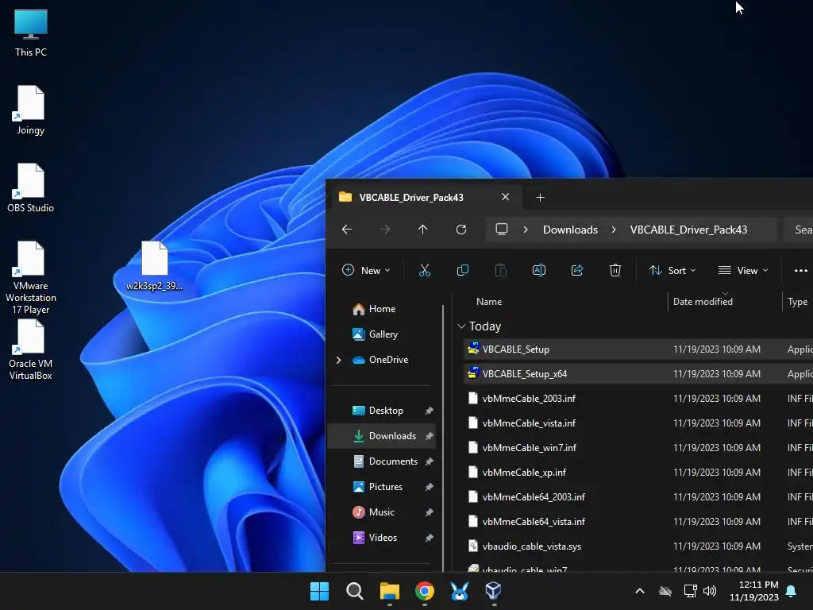Expand chevron after Downloads in address bar
Screen dimensions: 813x610
(614, 230)
